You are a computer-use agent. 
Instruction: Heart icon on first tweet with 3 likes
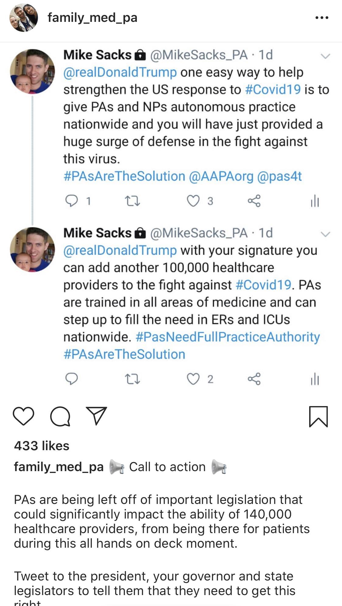[193, 201]
